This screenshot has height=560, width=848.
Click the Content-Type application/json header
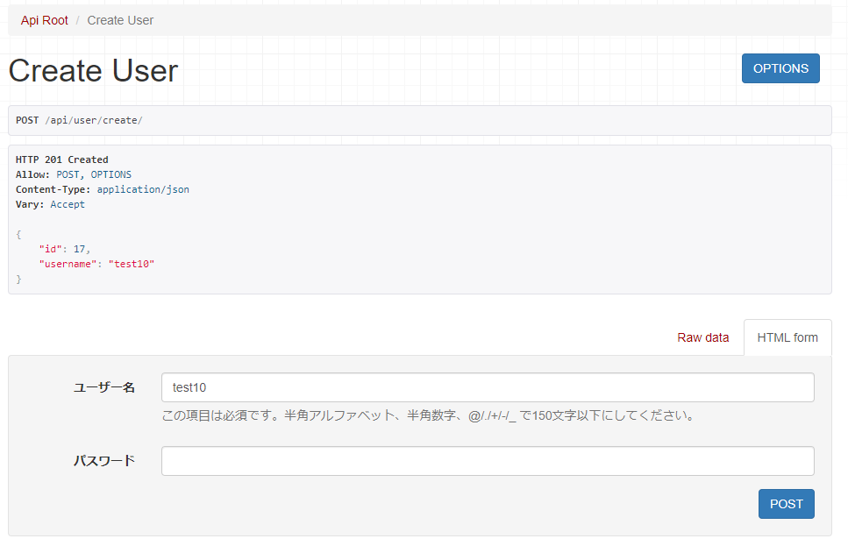pos(103,189)
